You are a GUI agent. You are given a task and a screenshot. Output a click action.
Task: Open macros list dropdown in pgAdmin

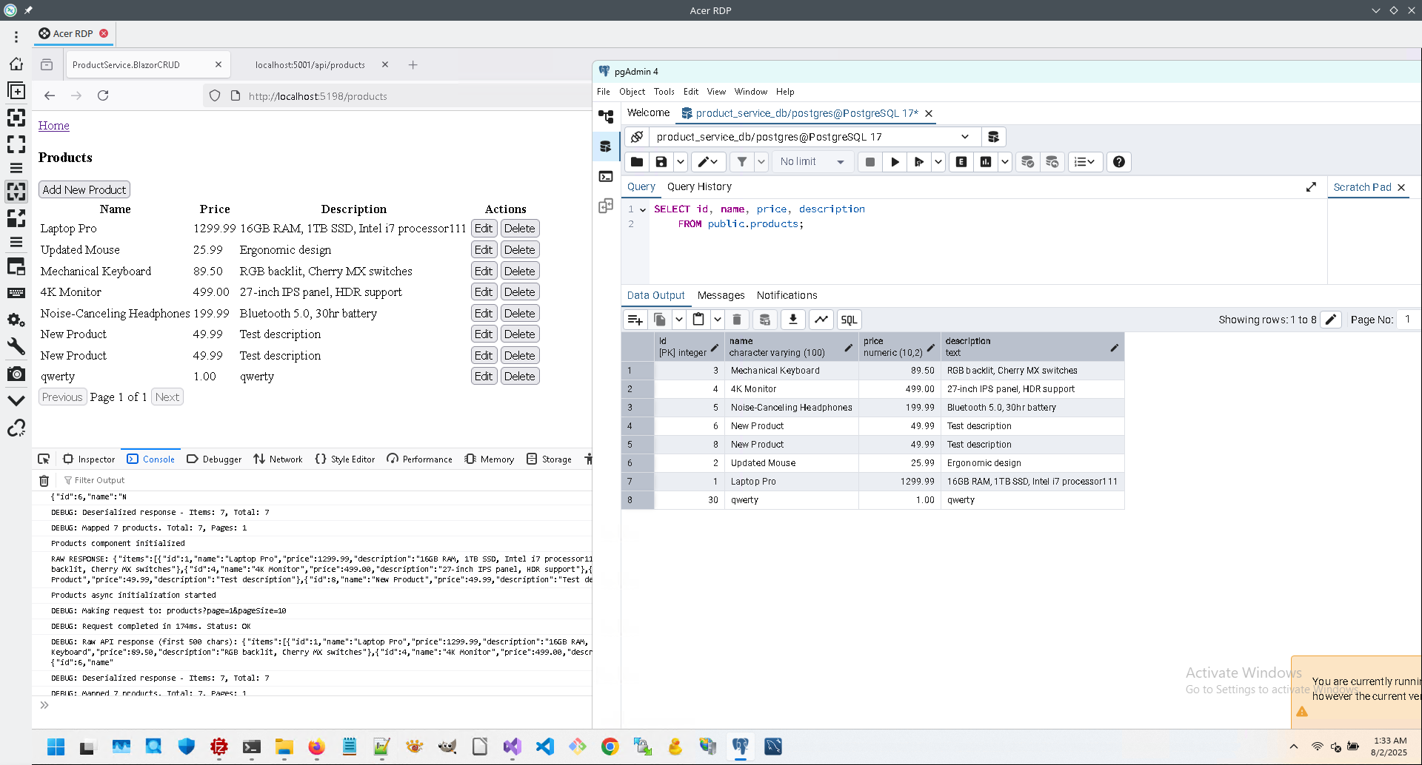(x=1085, y=162)
